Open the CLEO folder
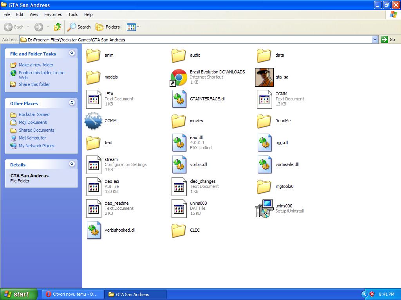This screenshot has height=300, width=401. click(179, 230)
